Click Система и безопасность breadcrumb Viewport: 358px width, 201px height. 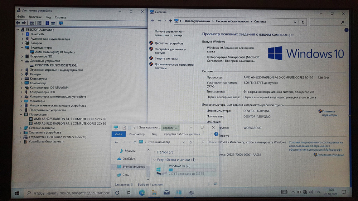tap(232, 21)
